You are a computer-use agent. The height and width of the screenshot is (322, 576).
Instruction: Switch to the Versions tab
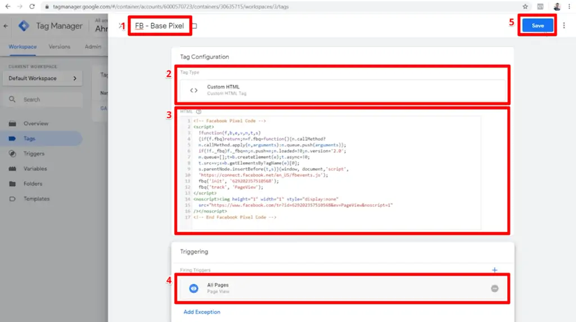[60, 47]
